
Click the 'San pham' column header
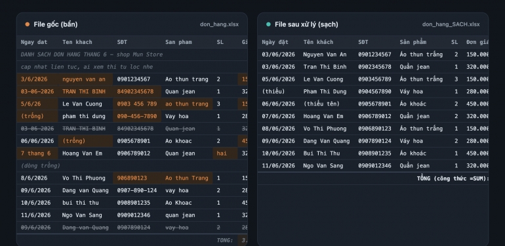point(178,42)
